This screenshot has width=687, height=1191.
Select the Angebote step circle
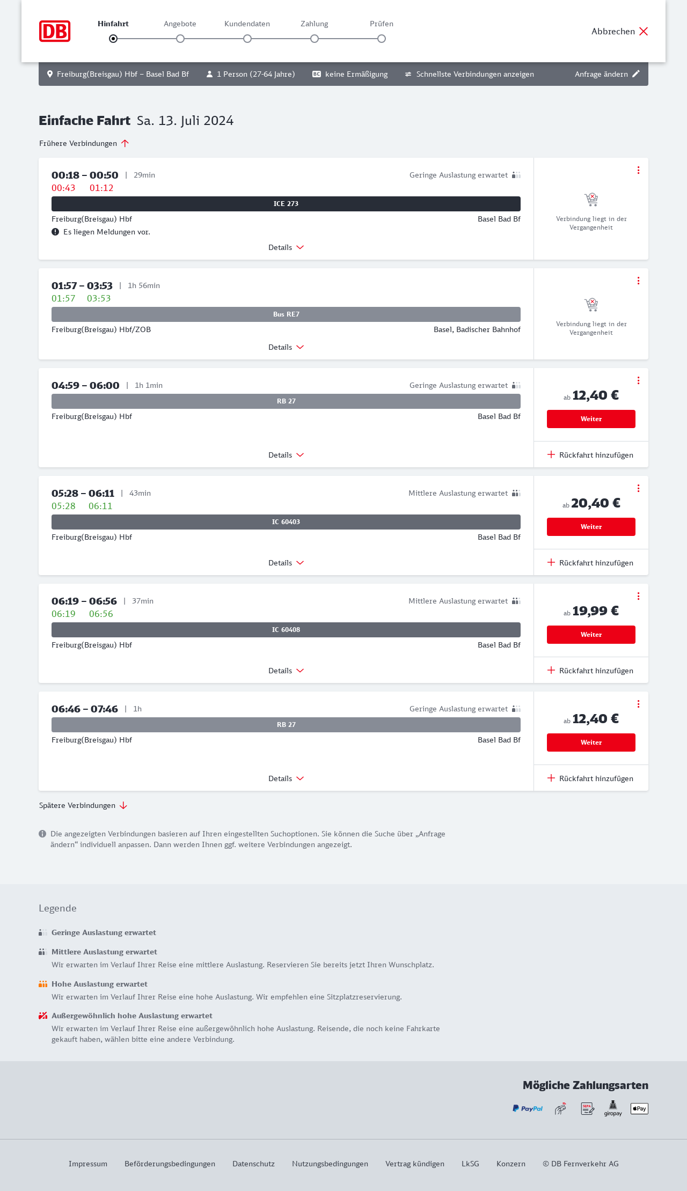(x=180, y=39)
